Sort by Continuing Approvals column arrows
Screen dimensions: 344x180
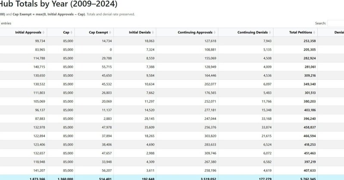(215, 33)
